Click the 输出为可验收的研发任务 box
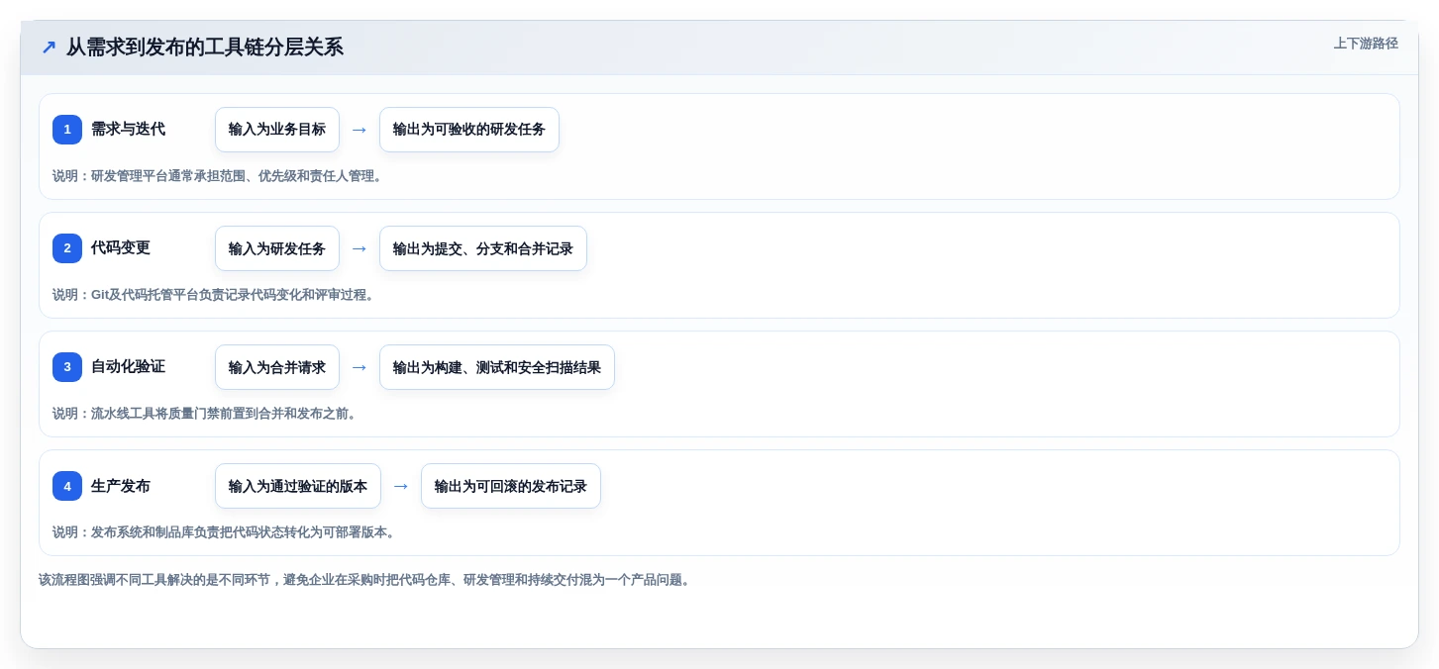 point(469,130)
